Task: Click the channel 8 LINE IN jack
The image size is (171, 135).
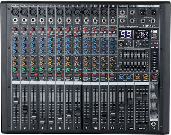Action: coord(77,20)
